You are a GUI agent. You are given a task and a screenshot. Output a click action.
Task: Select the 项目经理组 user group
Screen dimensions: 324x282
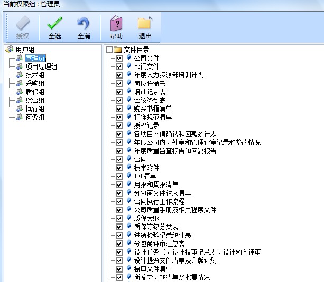coord(41,66)
